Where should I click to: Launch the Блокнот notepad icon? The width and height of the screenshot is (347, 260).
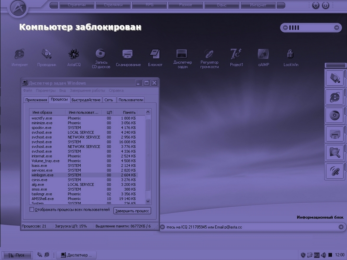pos(155,57)
